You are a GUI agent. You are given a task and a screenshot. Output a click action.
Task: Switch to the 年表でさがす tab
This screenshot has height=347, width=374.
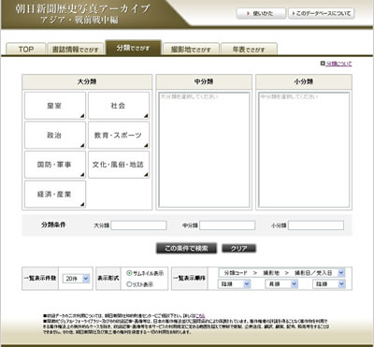click(249, 49)
